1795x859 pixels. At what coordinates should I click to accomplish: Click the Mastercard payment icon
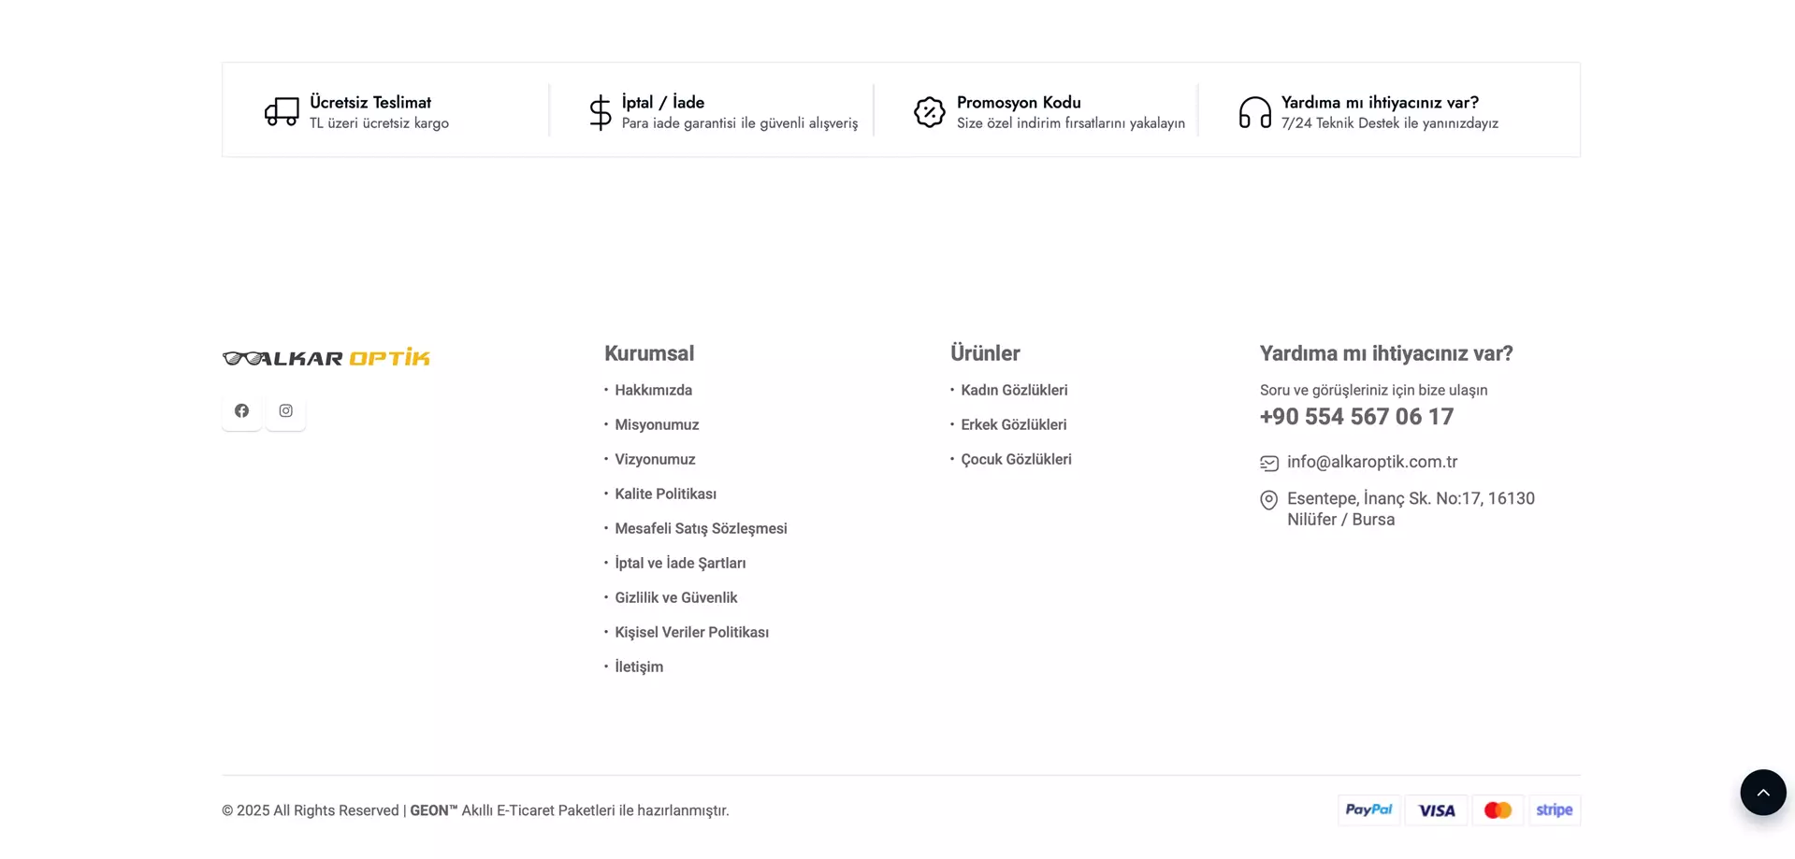(1498, 809)
